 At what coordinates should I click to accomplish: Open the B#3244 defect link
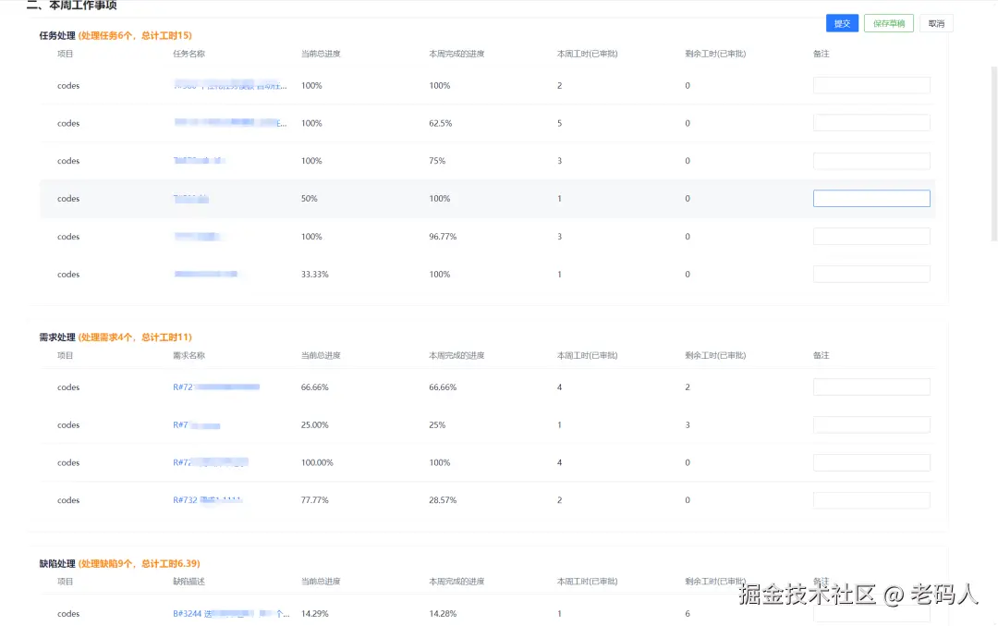[x=231, y=614]
